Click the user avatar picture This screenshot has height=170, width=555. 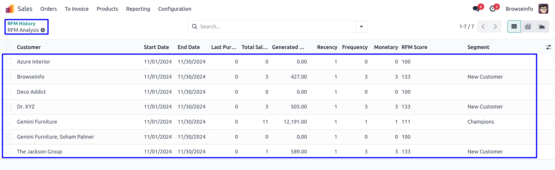point(543,9)
